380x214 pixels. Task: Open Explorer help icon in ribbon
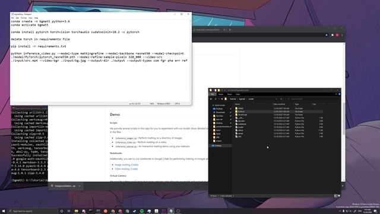[x=339, y=94]
